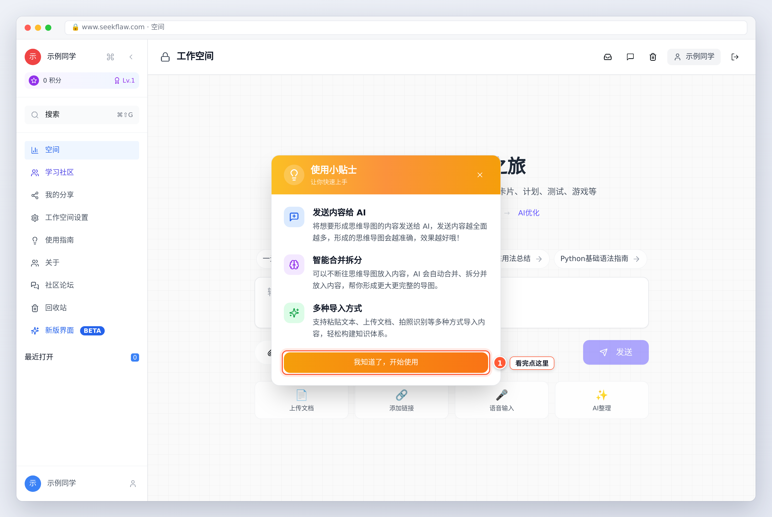Open 学习社区 from the sidebar
This screenshot has width=772, height=517.
click(x=82, y=172)
